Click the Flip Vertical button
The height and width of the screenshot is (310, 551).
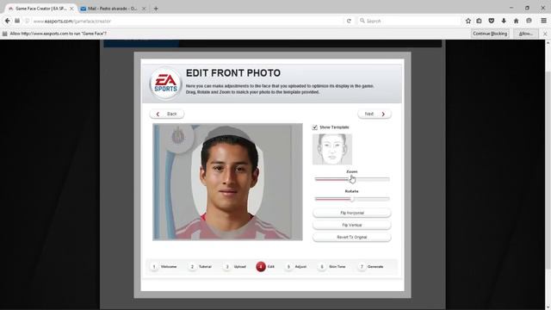pyautogui.click(x=352, y=225)
